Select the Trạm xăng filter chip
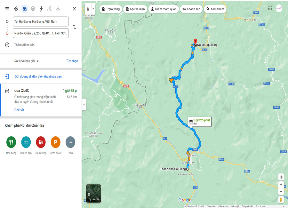 [x=111, y=9]
